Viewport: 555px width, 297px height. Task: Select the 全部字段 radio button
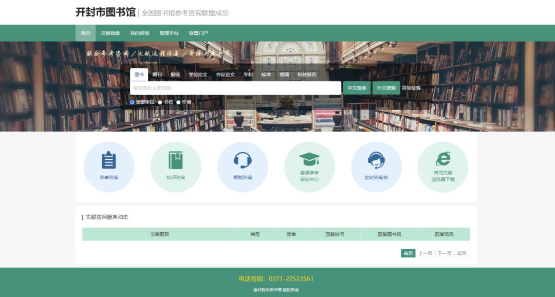[x=133, y=102]
